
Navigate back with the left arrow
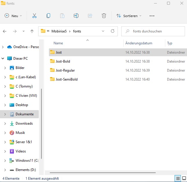[5, 31]
